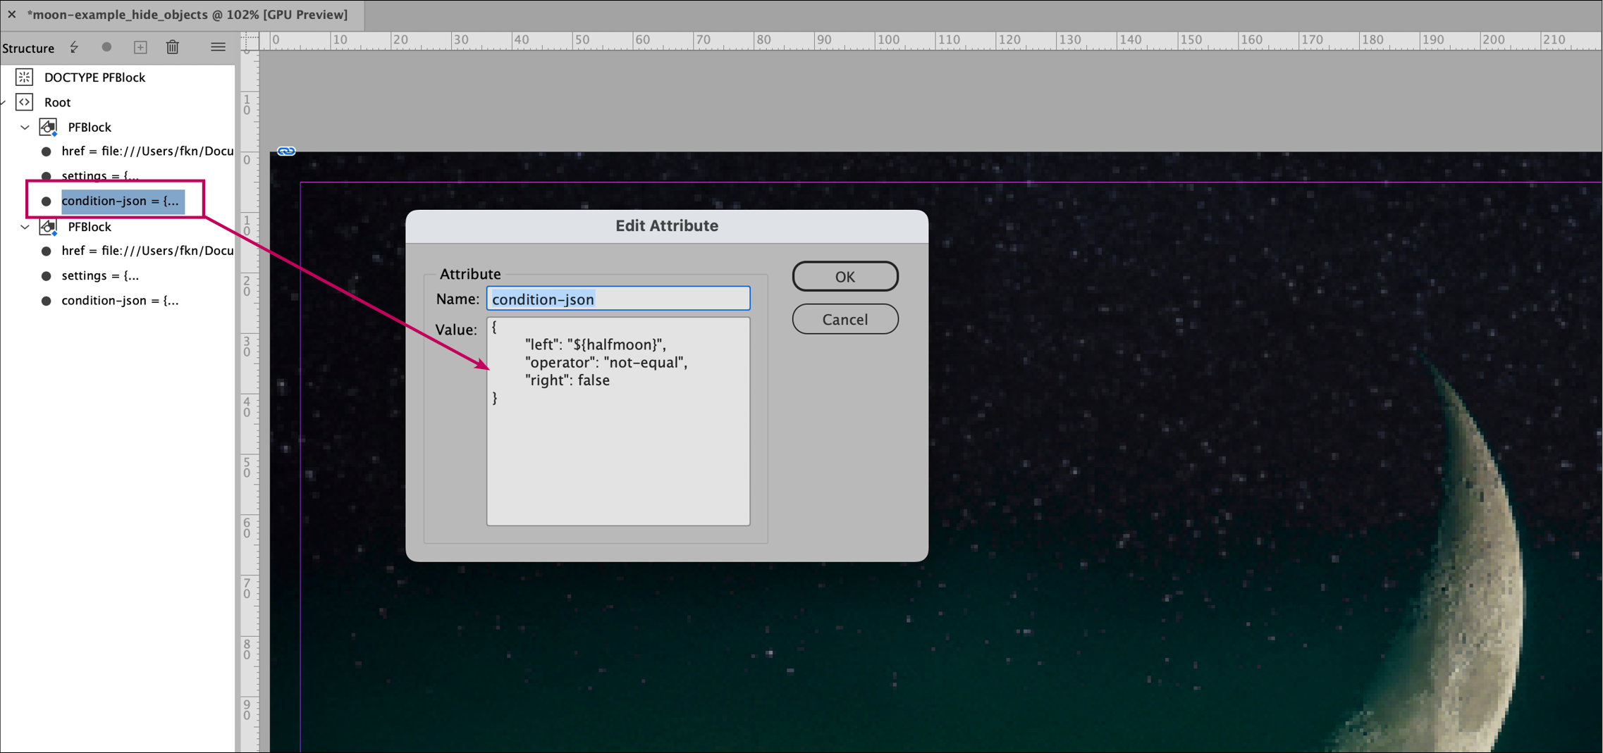Click the Root element icon
The image size is (1603, 753).
pyautogui.click(x=25, y=102)
